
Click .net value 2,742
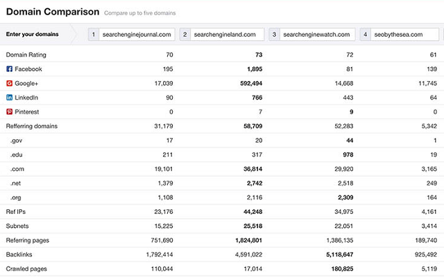[255, 183]
